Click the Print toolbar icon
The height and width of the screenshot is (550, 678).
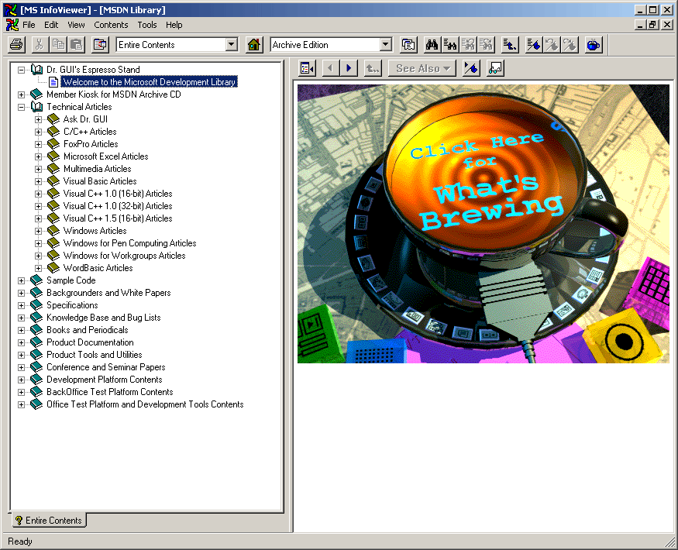click(16, 44)
